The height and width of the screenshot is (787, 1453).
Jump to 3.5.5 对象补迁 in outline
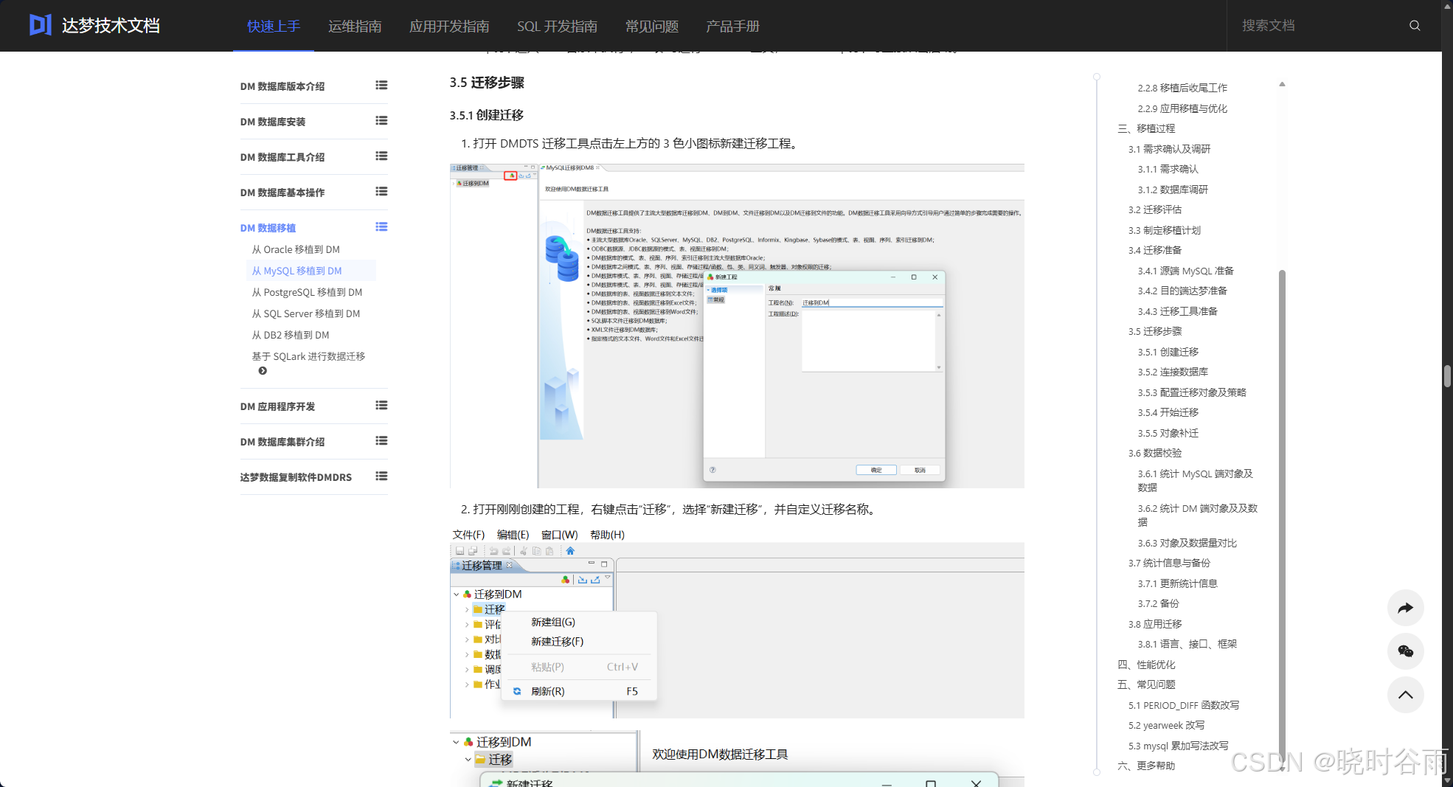[1168, 434]
